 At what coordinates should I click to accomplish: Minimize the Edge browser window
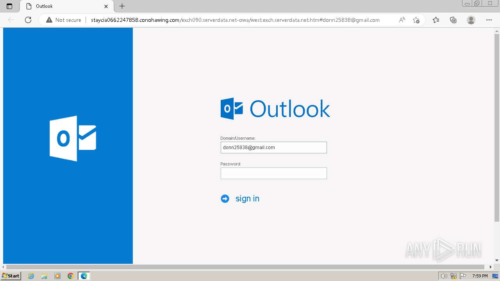coord(467,4)
